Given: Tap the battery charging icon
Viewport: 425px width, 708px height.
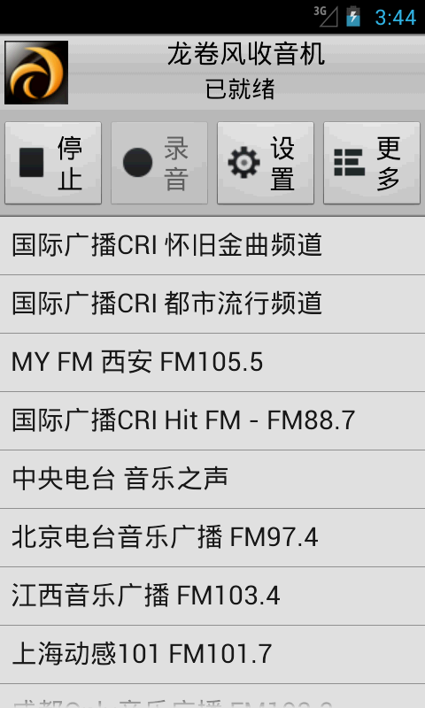Looking at the screenshot, I should tap(353, 17).
